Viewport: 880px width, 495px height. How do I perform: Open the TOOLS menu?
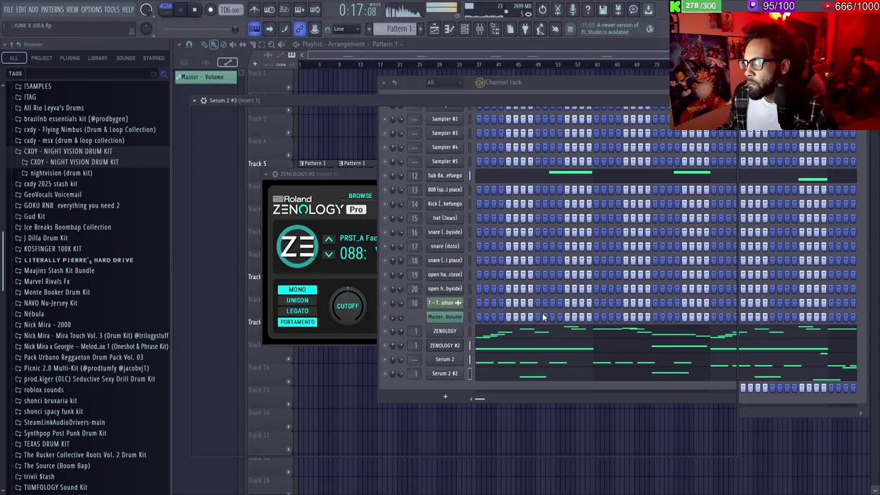pos(112,10)
